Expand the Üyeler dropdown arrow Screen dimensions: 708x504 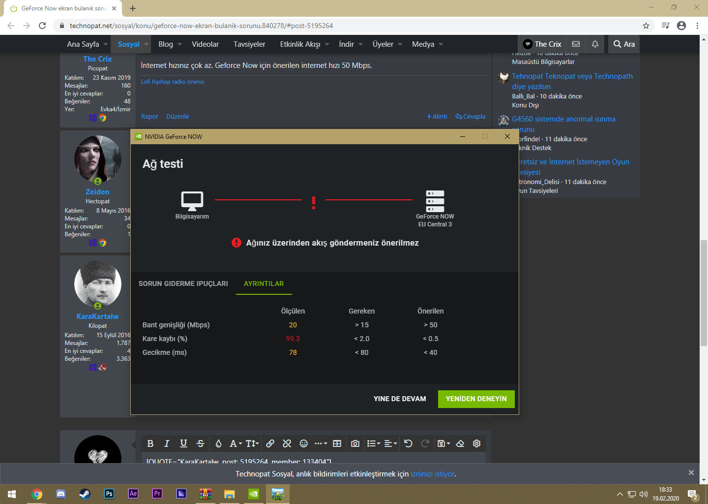point(400,44)
